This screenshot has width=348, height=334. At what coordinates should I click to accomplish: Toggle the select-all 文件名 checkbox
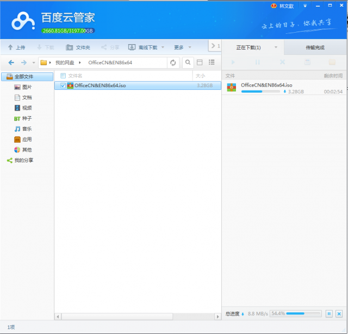pos(63,76)
